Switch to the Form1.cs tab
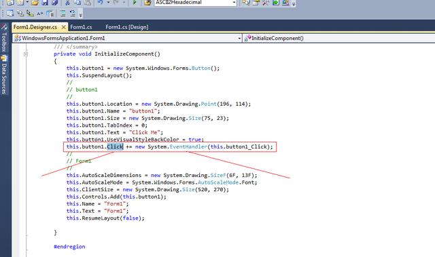Viewport: 435px width, 257px height. (81, 27)
